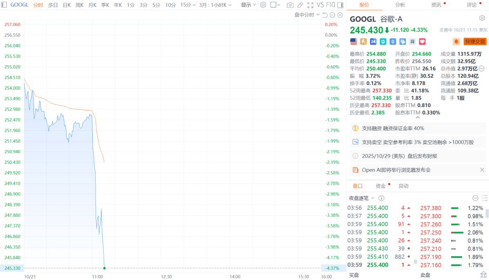The width and height of the screenshot is (489, 280).
Task: Click the note document badge icon
Action: (x=412, y=42)
